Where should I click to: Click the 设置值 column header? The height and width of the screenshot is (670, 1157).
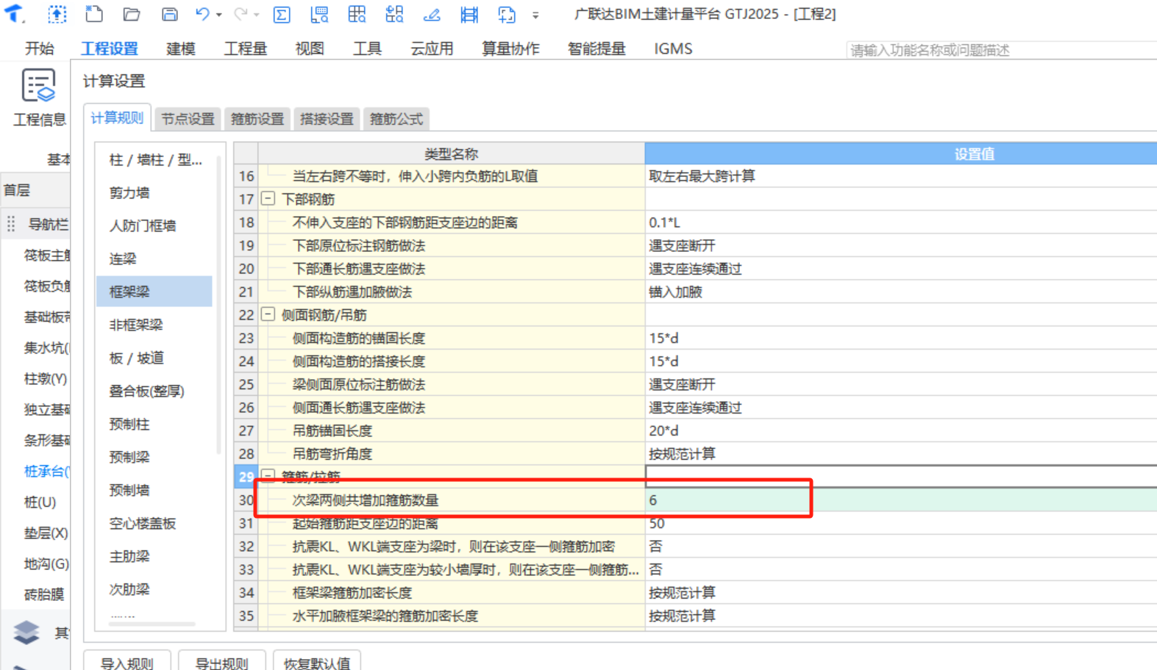click(901, 154)
